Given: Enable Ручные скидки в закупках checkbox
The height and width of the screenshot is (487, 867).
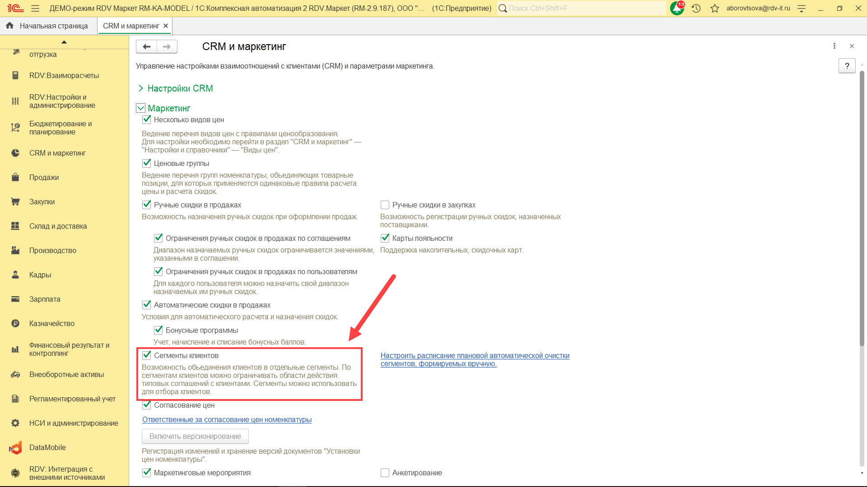Looking at the screenshot, I should 385,205.
